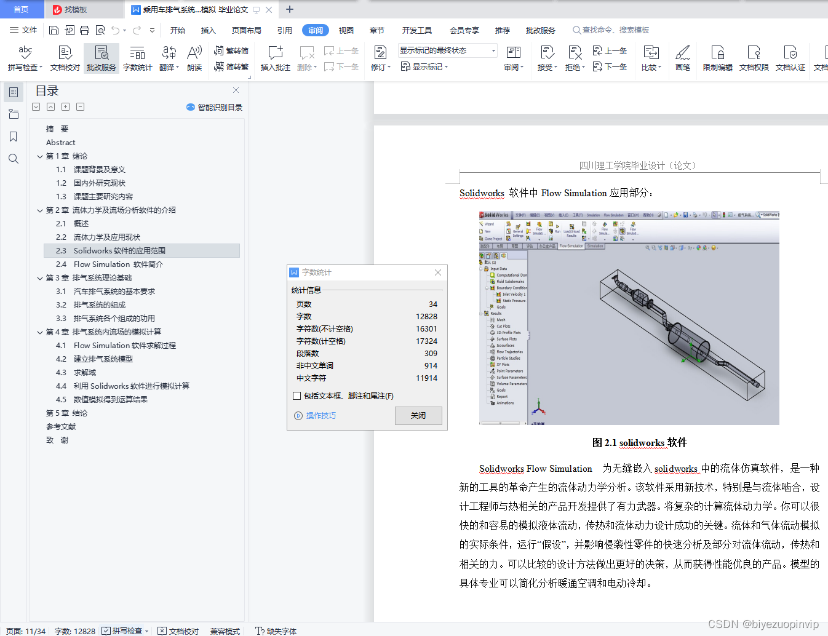Toggle 拼写检查 in status bar
The image size is (828, 636).
click(x=122, y=631)
